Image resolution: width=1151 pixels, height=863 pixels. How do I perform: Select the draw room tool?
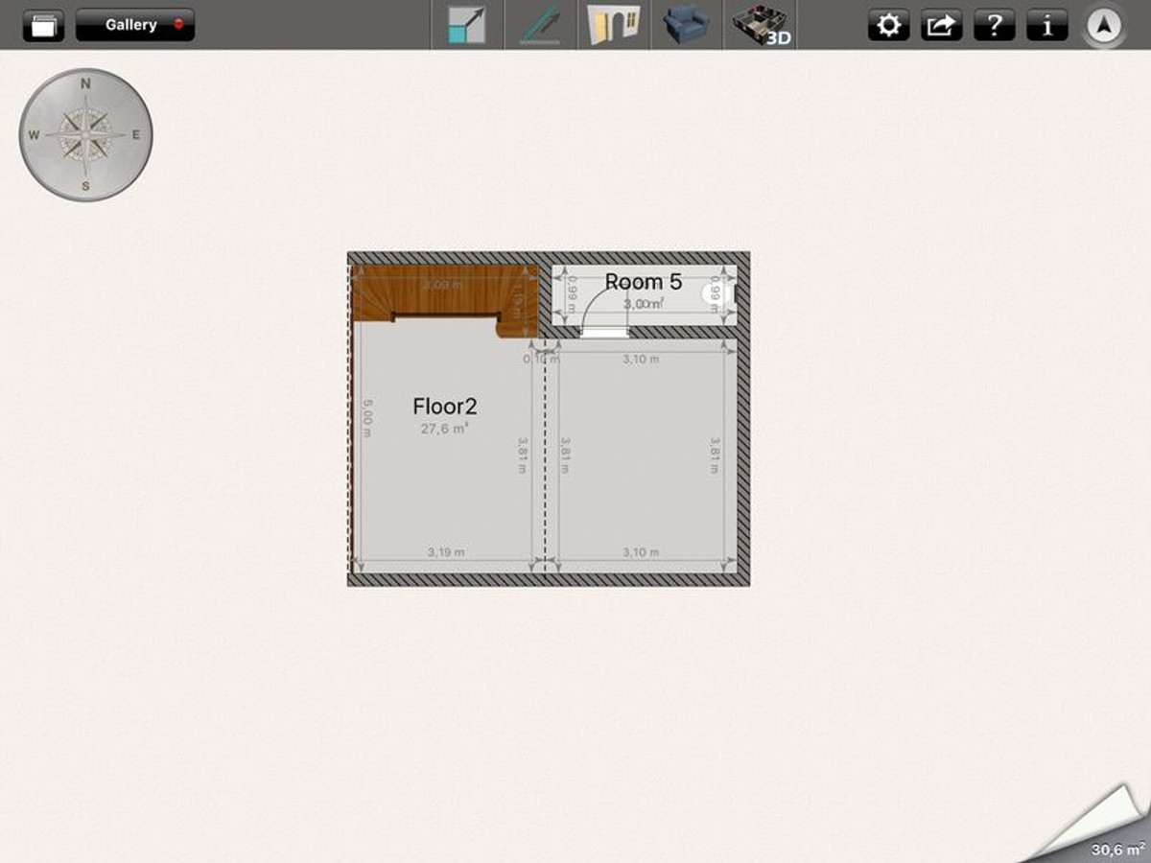point(467,25)
